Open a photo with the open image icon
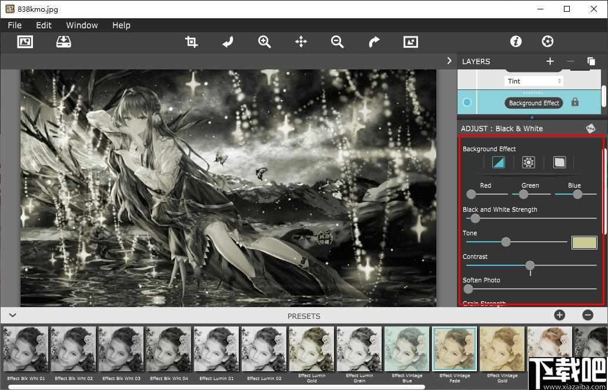The height and width of the screenshot is (390, 608). point(25,42)
